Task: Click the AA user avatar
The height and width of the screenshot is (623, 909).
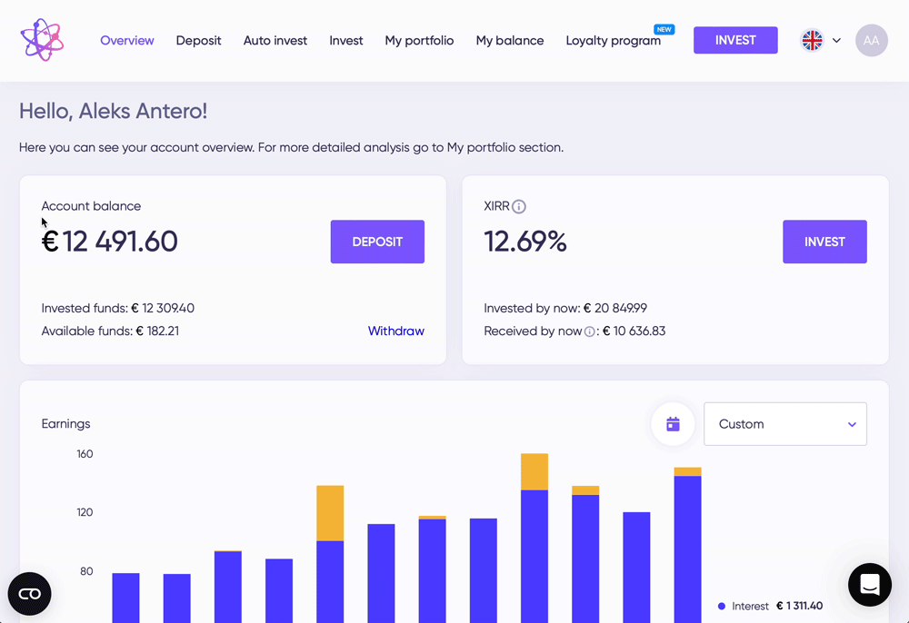Action: click(871, 40)
